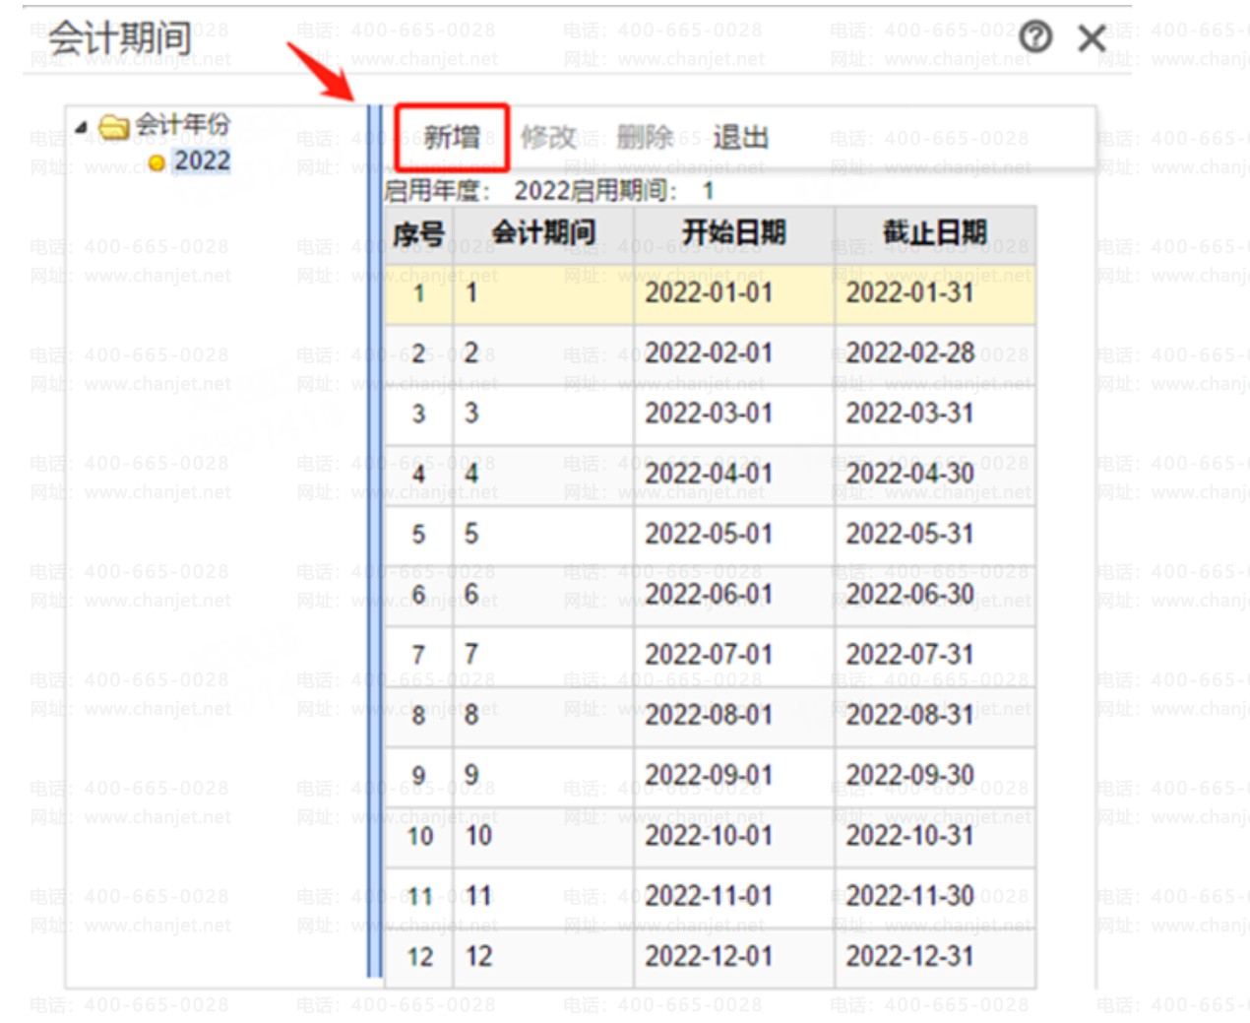Select end date 2022-10-31 cell
Viewport: 1250px width, 1023px height.
point(935,836)
